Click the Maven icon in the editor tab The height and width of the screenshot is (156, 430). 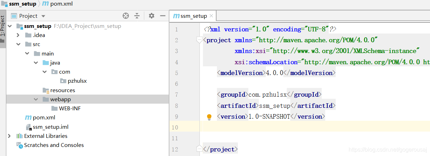176,16
